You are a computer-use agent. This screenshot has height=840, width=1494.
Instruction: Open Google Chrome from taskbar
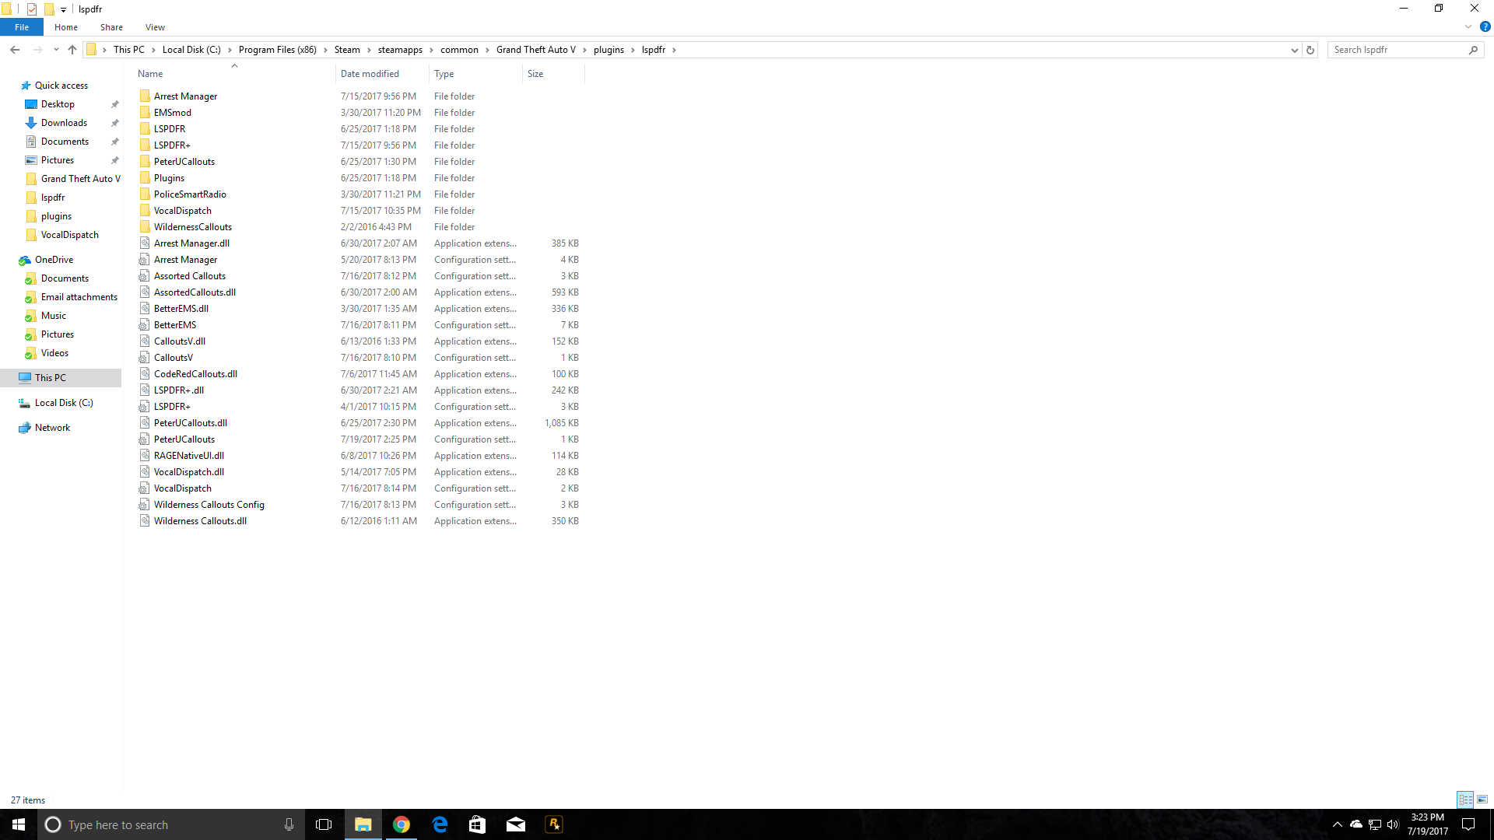pyautogui.click(x=402, y=824)
